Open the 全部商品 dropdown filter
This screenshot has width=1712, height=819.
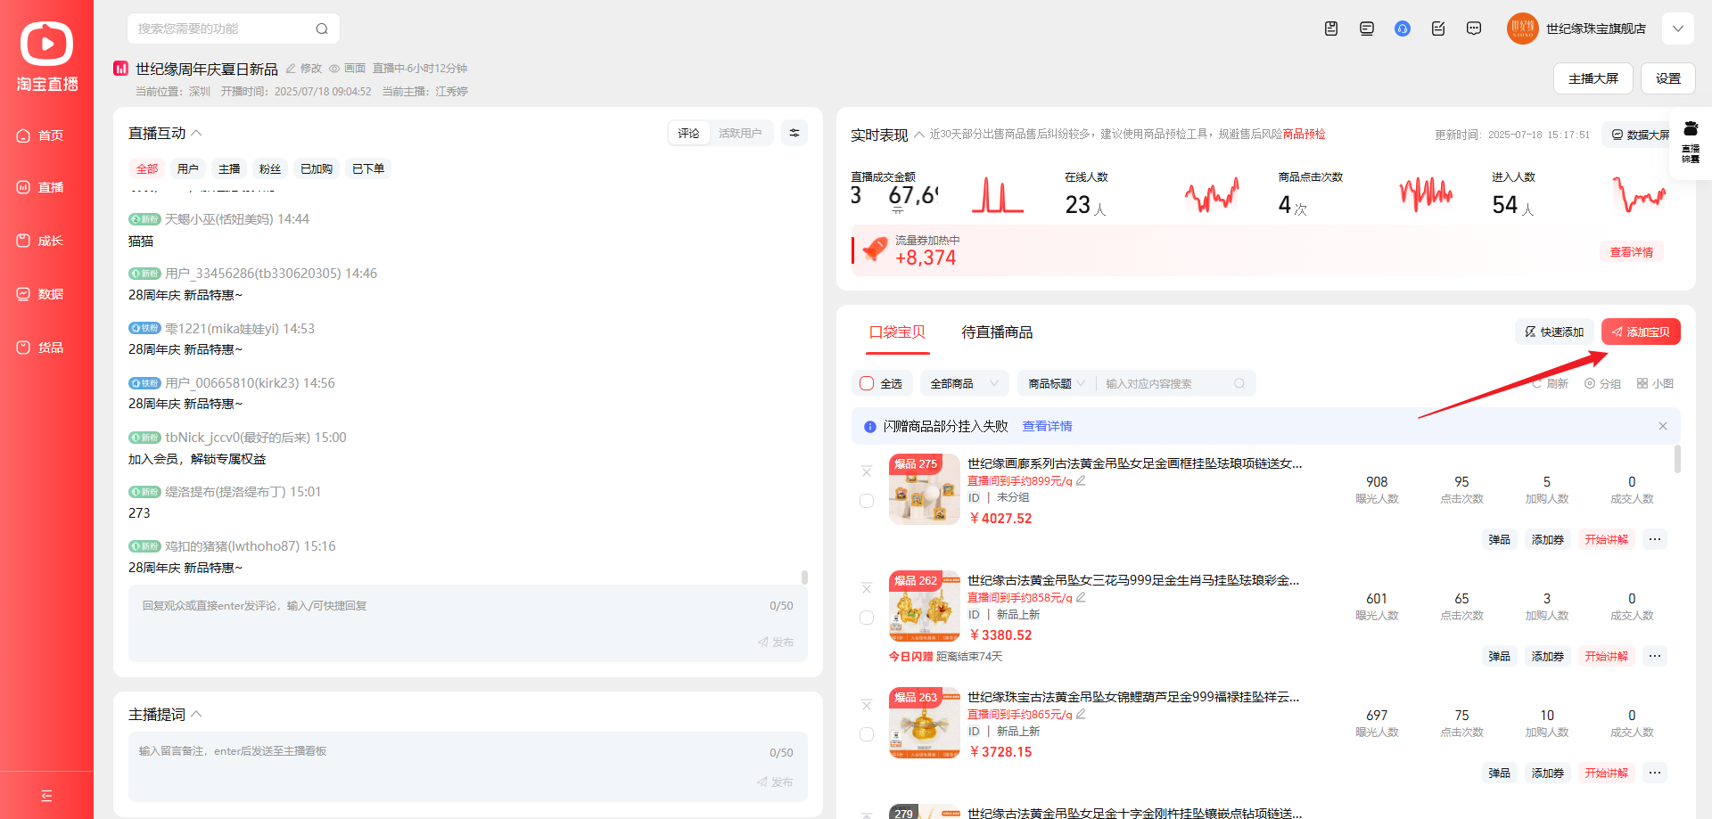coord(963,384)
